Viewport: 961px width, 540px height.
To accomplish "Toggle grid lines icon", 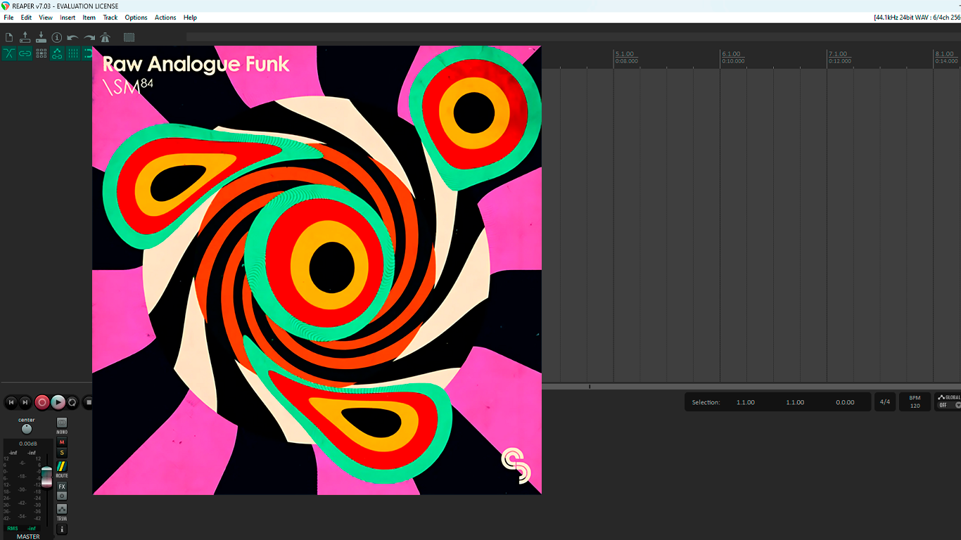I will pyautogui.click(x=73, y=53).
